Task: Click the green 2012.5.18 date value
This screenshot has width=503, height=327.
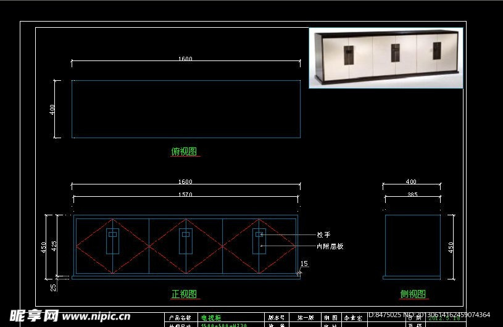Action: [x=444, y=318]
